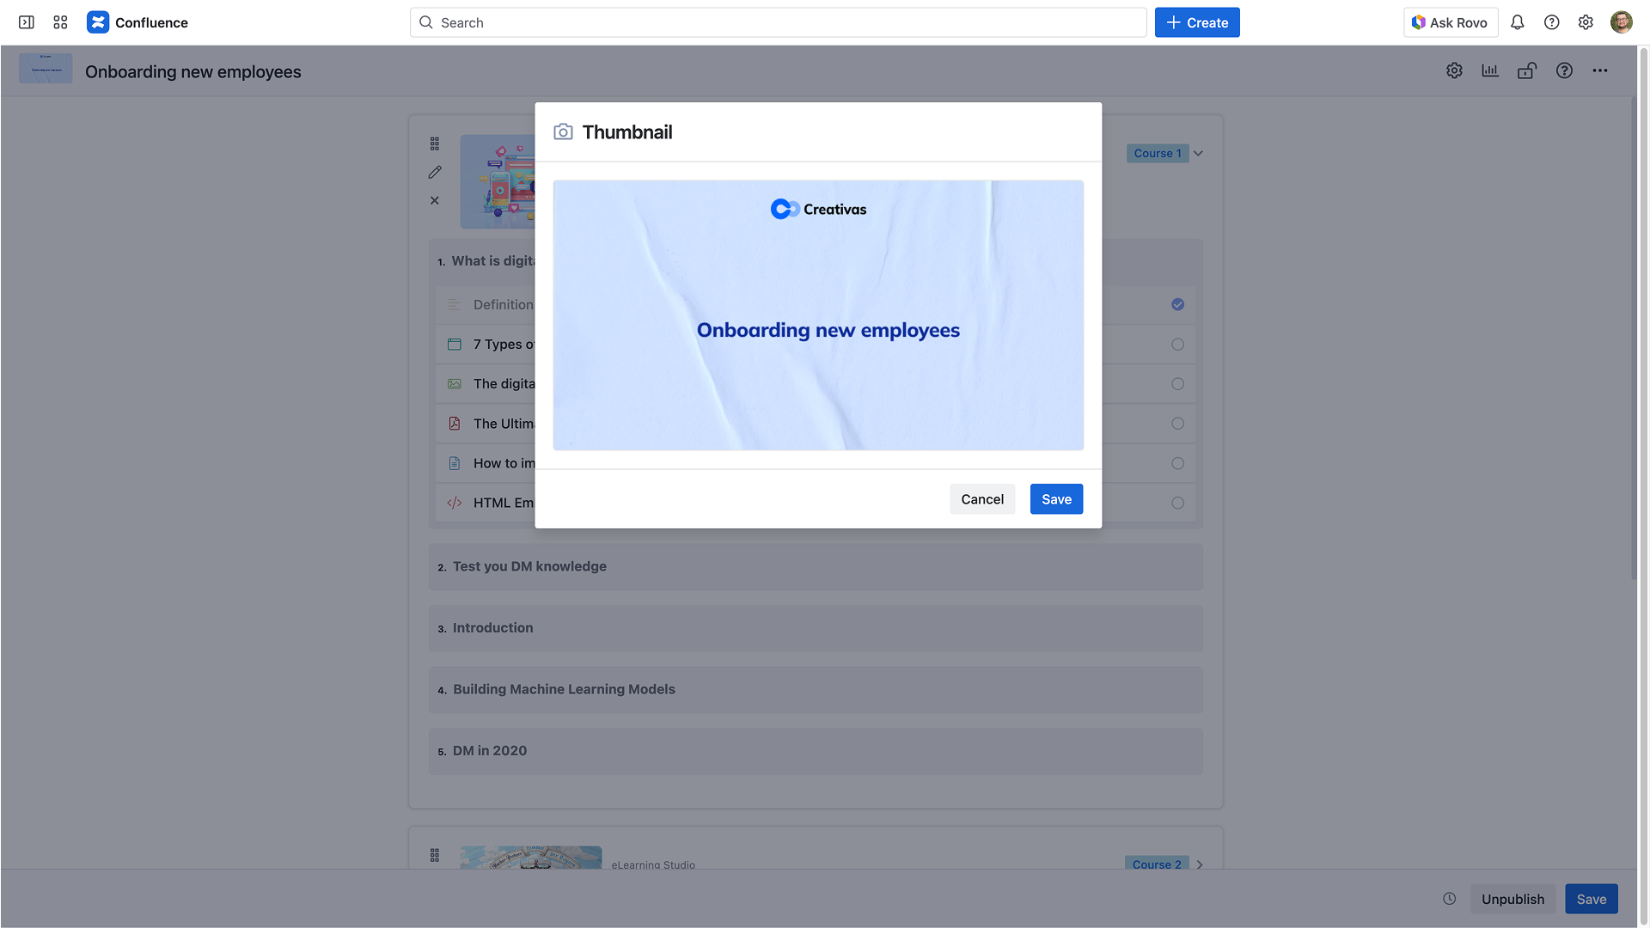Click the Onboarding thumbnail preview image

point(818,315)
